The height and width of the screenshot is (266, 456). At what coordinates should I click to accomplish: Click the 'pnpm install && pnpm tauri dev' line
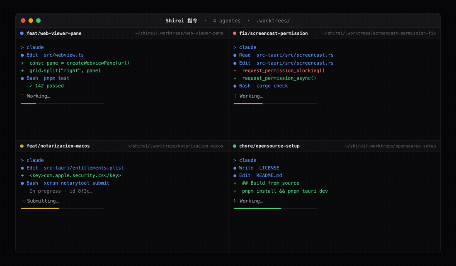point(285,191)
